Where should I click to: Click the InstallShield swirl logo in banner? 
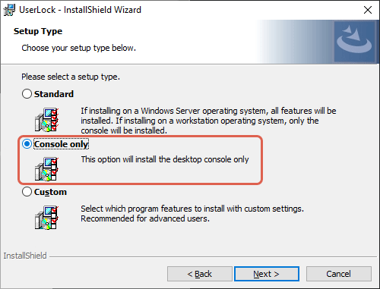(x=354, y=42)
